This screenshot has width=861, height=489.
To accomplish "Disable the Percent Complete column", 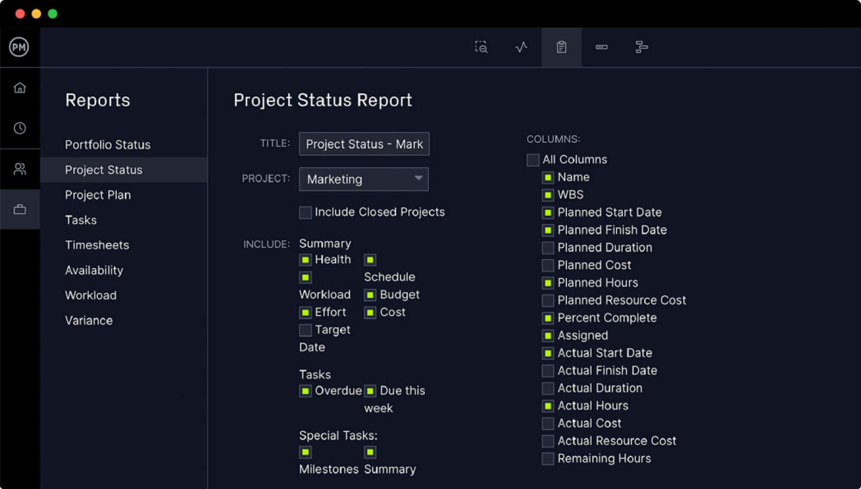I will [x=547, y=318].
